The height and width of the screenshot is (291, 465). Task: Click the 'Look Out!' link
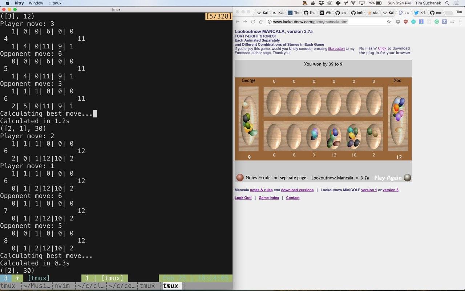pyautogui.click(x=243, y=198)
